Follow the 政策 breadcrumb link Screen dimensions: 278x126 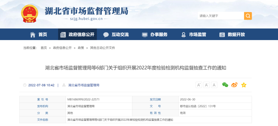click(81, 48)
